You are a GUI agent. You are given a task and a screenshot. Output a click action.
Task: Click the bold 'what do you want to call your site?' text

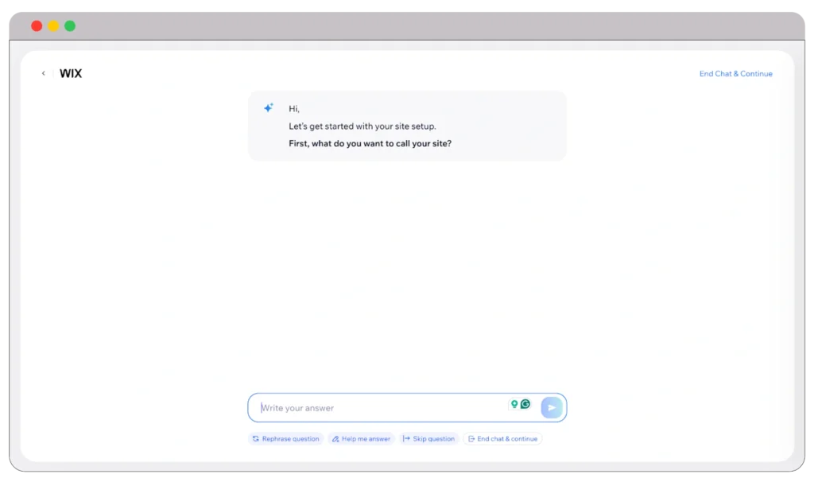tap(370, 144)
